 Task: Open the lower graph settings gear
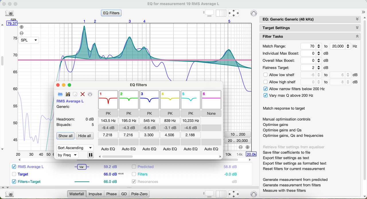pos(253,194)
